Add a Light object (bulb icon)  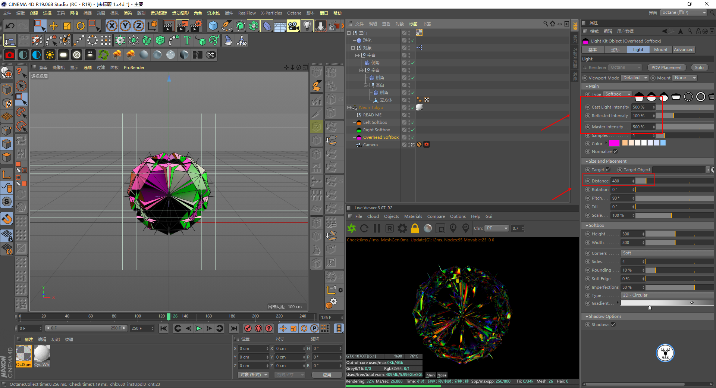coord(307,26)
